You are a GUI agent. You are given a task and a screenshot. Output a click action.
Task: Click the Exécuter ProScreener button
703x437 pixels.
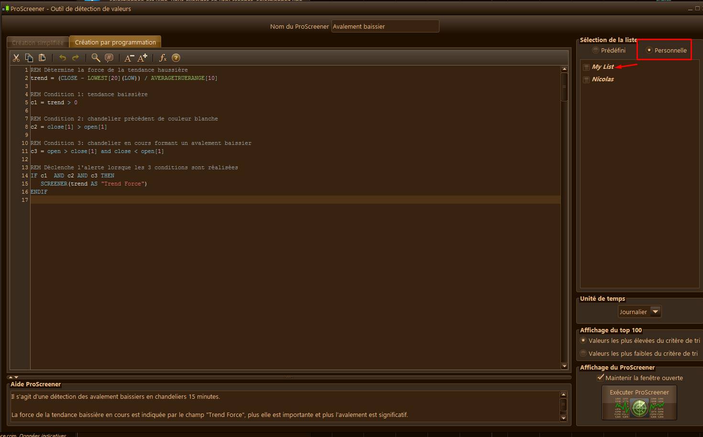pos(639,403)
